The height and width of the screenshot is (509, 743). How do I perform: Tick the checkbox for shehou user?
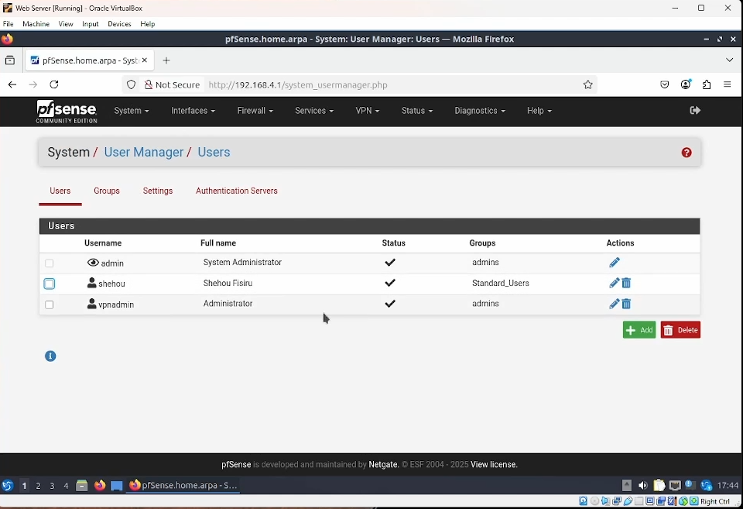click(50, 284)
